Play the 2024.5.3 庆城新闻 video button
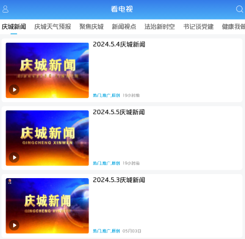The width and height of the screenshot is (245, 239). click(14, 225)
